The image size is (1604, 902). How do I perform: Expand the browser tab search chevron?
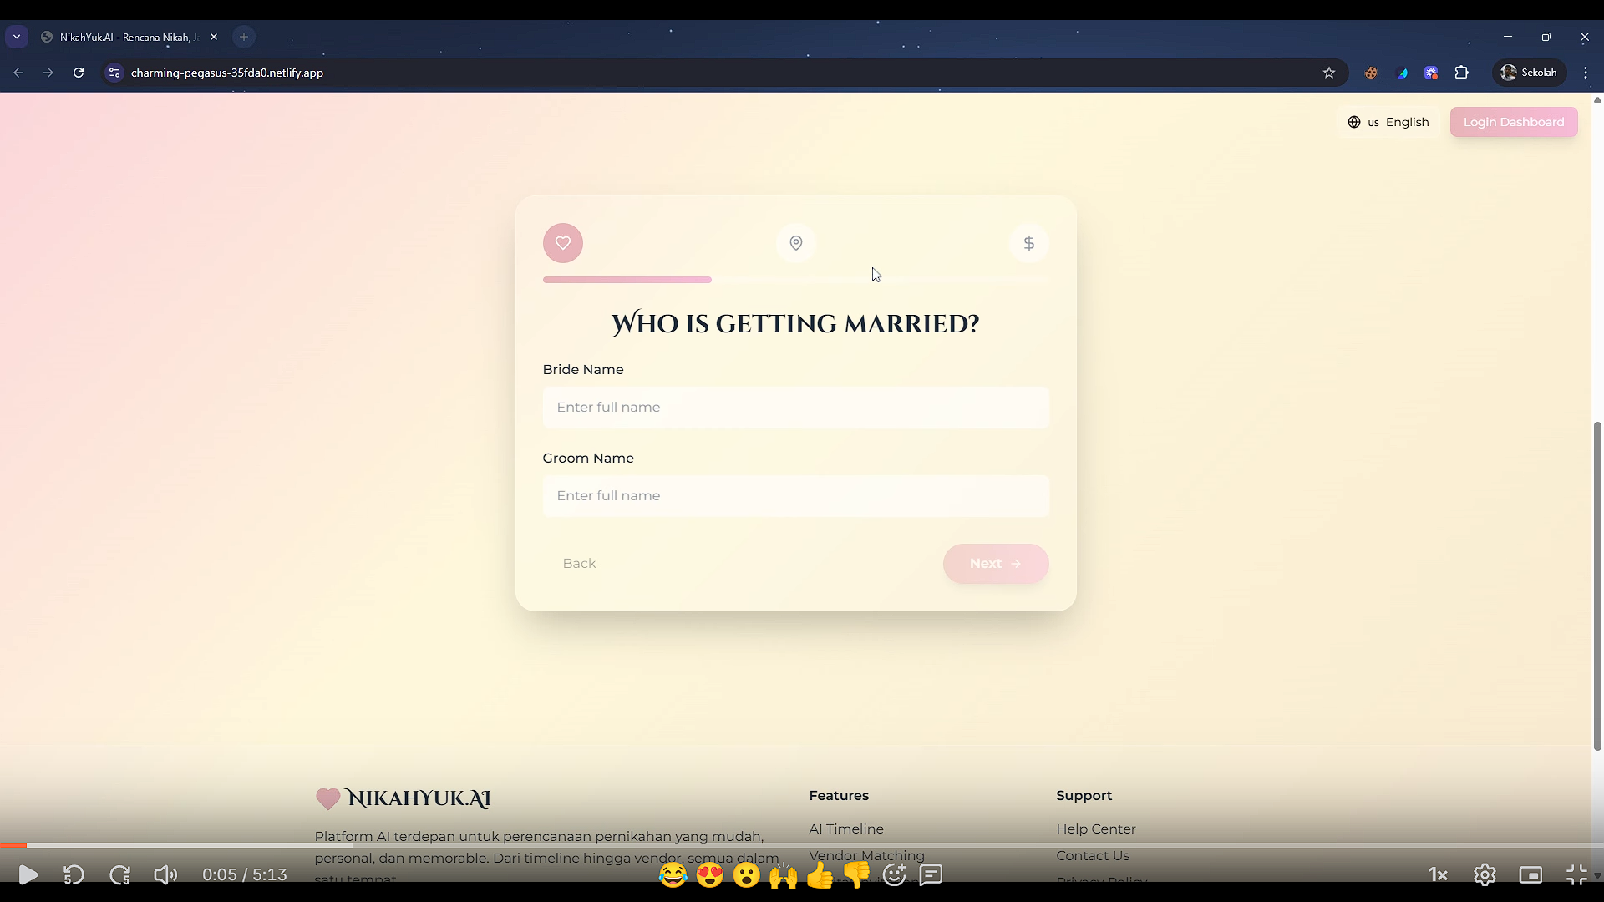17,37
